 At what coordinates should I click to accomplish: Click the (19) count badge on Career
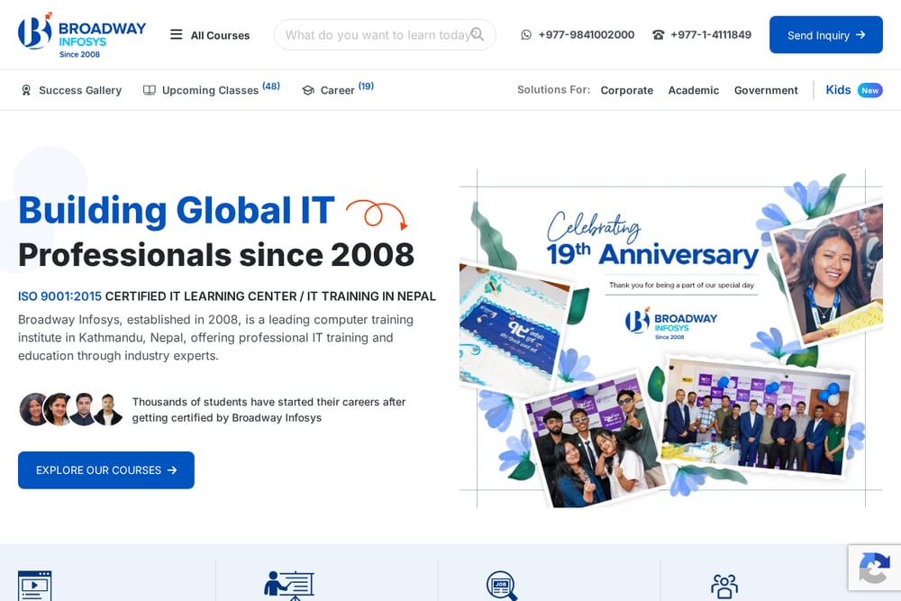(x=366, y=86)
